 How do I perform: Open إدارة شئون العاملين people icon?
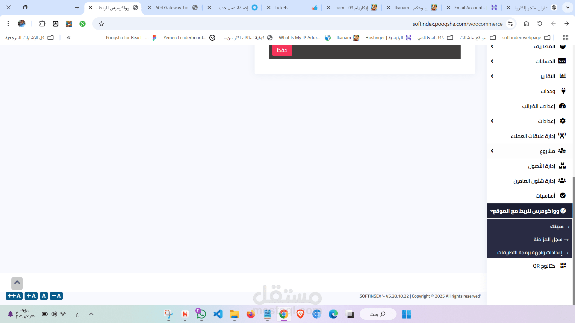[x=562, y=181]
